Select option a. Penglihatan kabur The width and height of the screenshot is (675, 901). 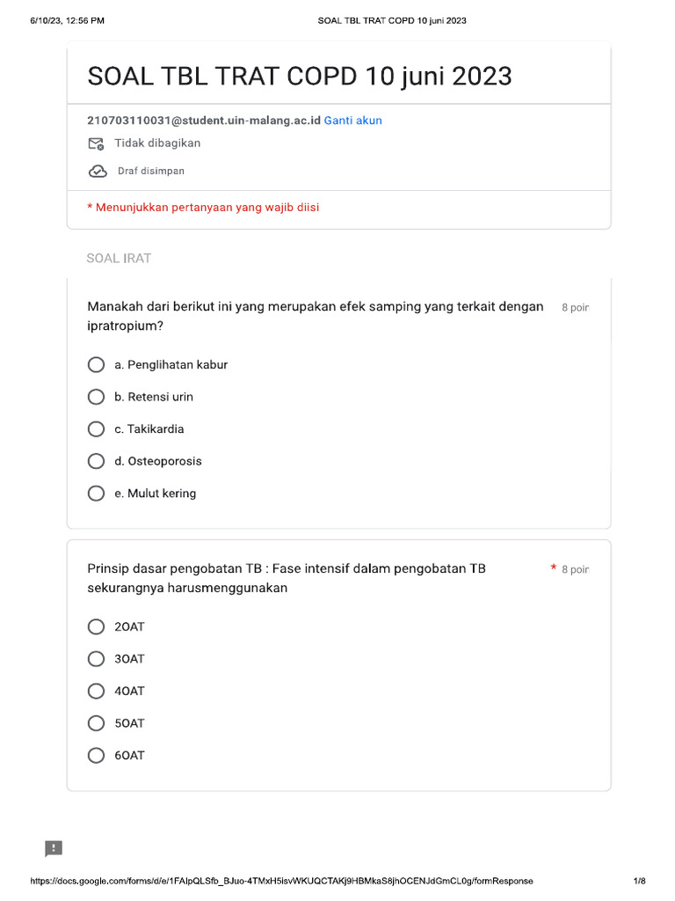coord(97,364)
